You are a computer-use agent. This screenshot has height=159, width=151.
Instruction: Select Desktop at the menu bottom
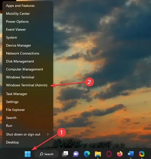point(27,142)
